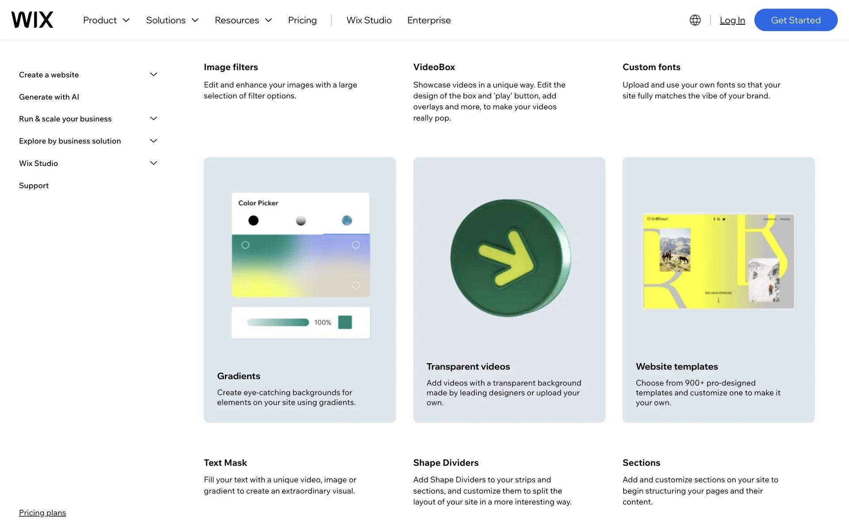Click the Website templates preview thumbnail
The height and width of the screenshot is (530, 849).
[719, 261]
